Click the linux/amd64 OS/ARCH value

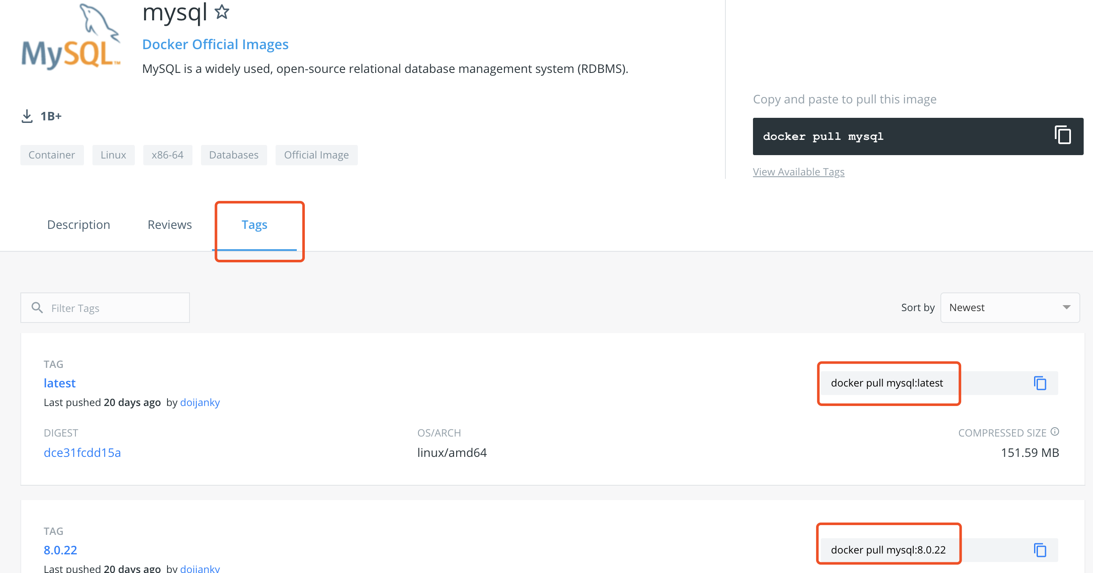click(x=452, y=453)
